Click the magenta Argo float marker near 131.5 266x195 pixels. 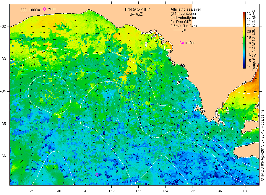tap(97, 175)
